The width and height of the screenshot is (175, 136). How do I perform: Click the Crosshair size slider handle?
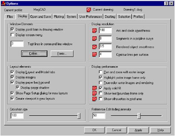(x=79, y=116)
